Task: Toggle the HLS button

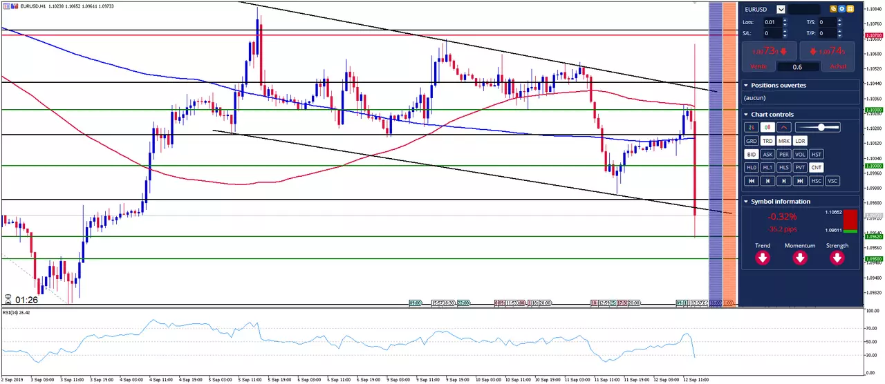Action: click(x=784, y=167)
